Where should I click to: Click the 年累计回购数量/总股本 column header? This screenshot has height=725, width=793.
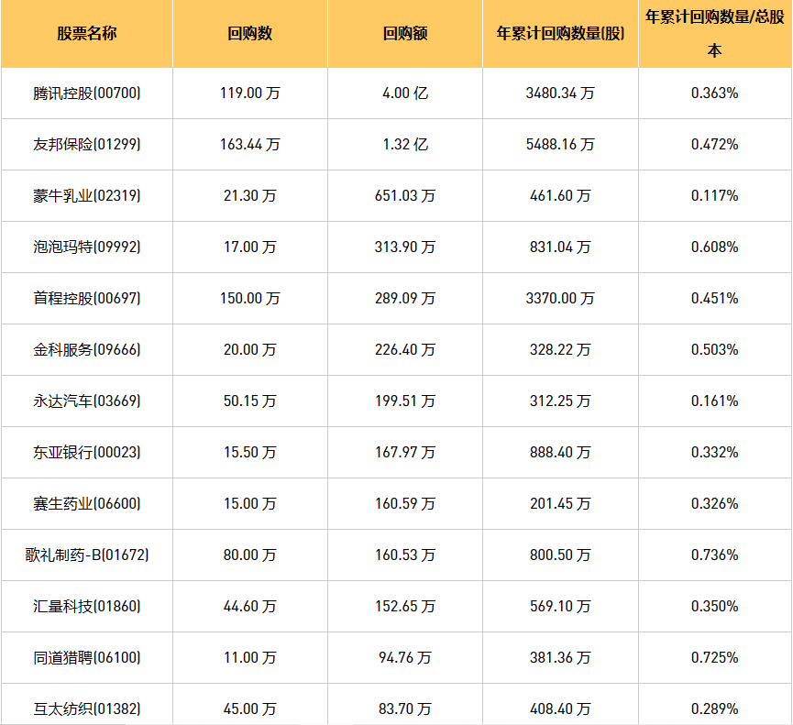[714, 33]
